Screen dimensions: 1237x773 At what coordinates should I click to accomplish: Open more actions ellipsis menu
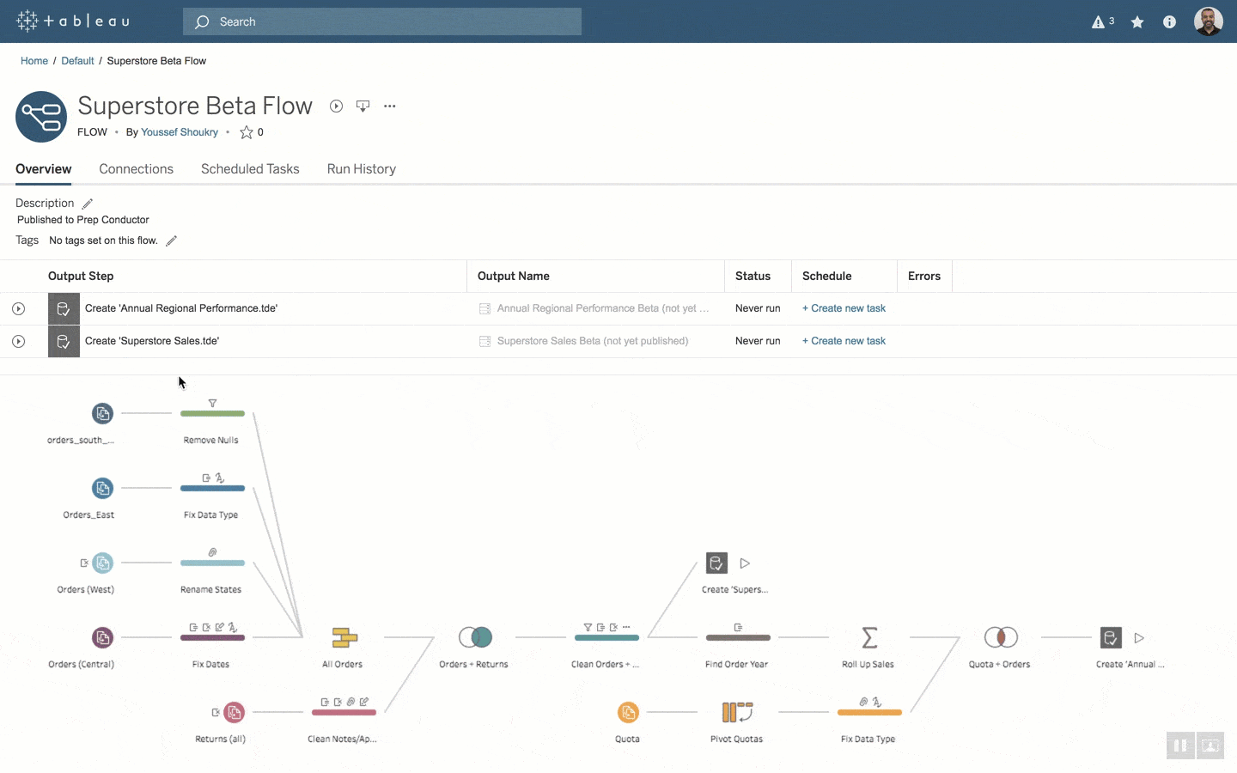click(390, 107)
